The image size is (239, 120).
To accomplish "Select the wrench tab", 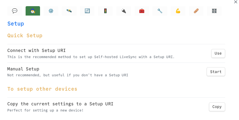I will pyautogui.click(x=160, y=11).
